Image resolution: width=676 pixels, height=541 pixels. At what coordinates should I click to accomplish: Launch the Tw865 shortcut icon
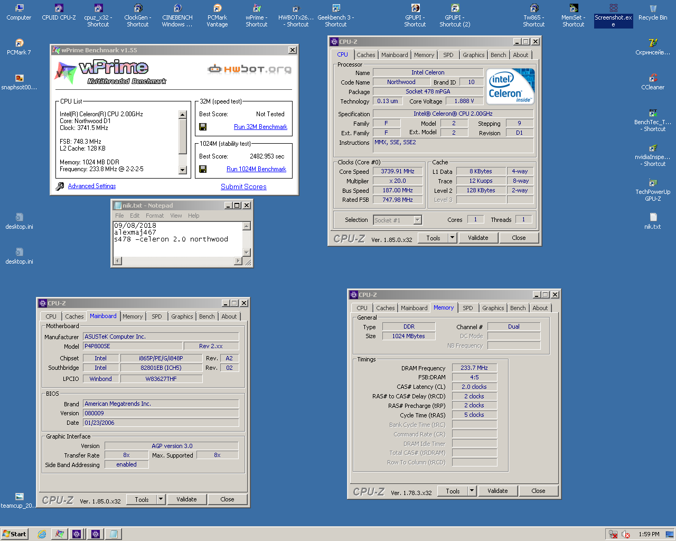click(534, 15)
